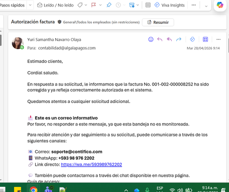229x192 pixels.
Task: Click the Resumir button
Action: pyautogui.click(x=158, y=23)
